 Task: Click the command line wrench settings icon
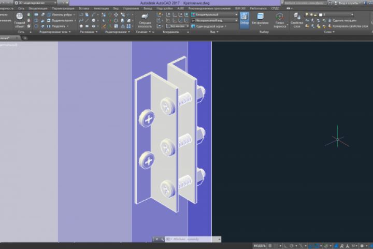pos(162,239)
